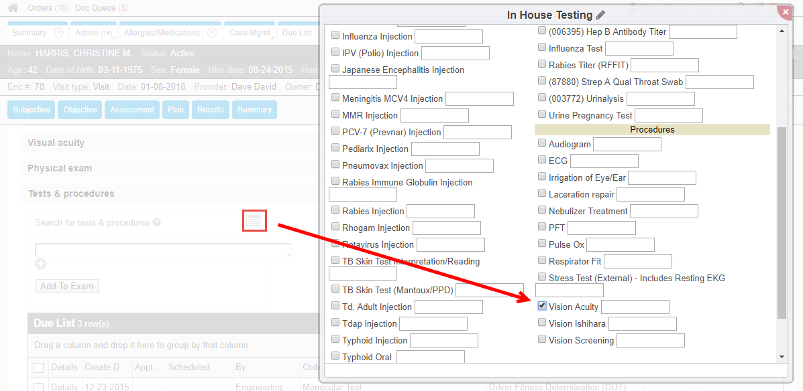803x391 pixels.
Task: Expand the Visual acuity section
Action: click(x=56, y=143)
